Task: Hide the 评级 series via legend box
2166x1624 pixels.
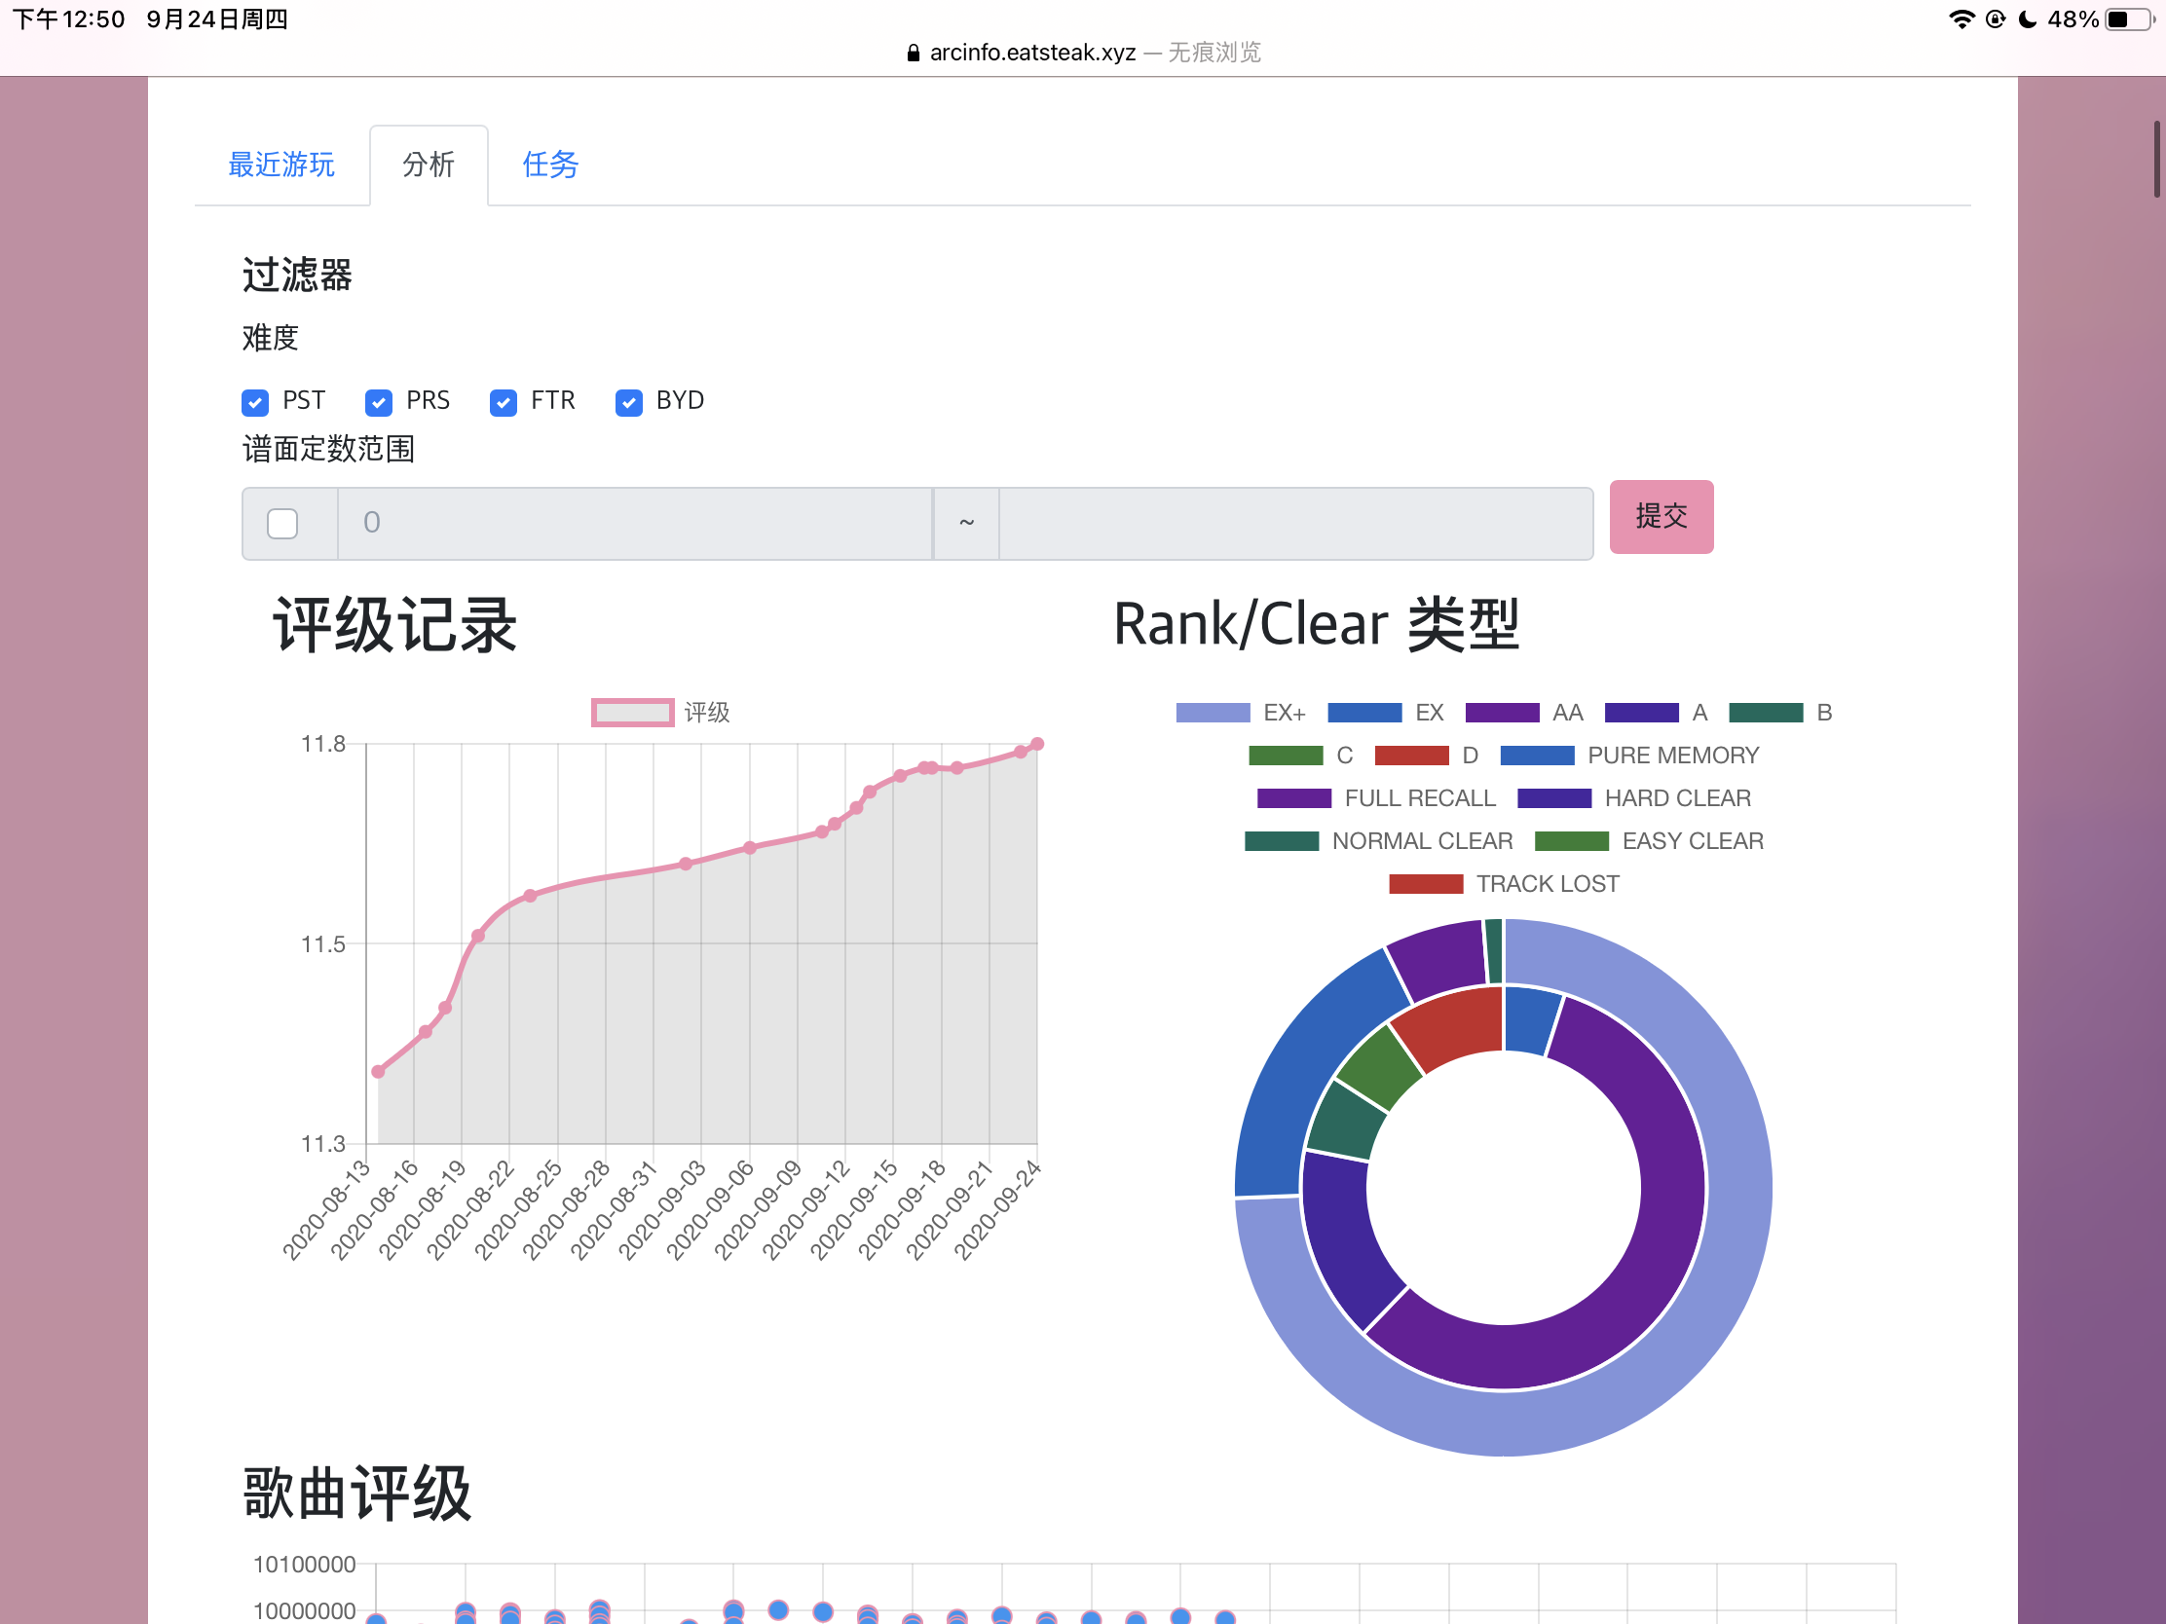Action: click(633, 713)
